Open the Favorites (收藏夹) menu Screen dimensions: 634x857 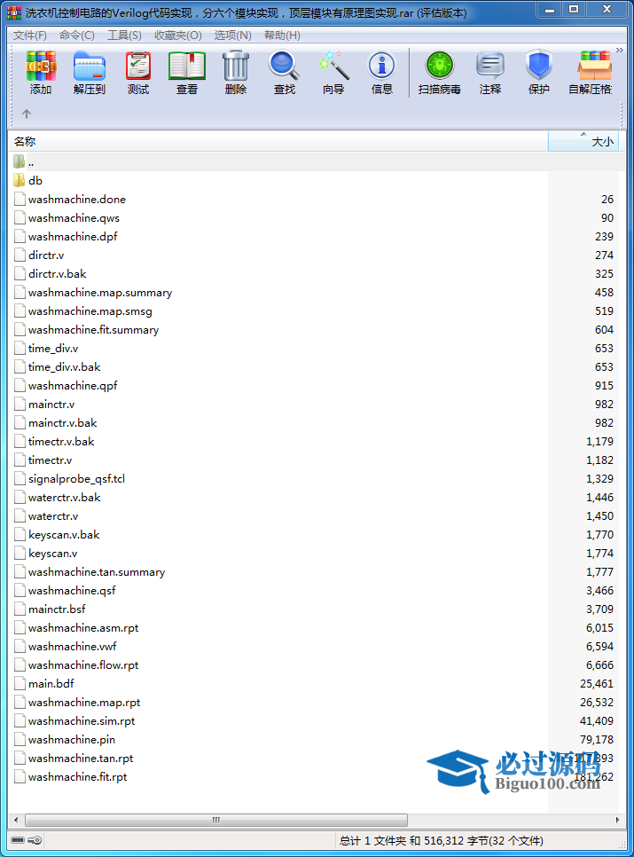click(x=177, y=35)
